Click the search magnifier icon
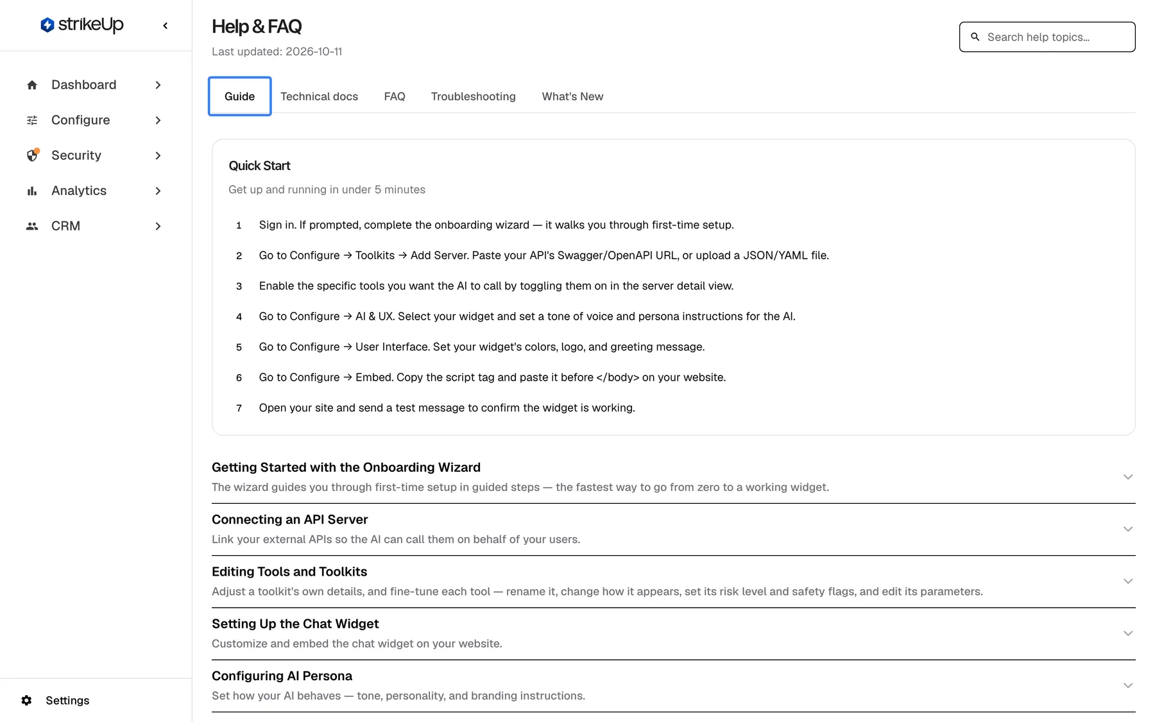The height and width of the screenshot is (722, 1155). (x=975, y=37)
